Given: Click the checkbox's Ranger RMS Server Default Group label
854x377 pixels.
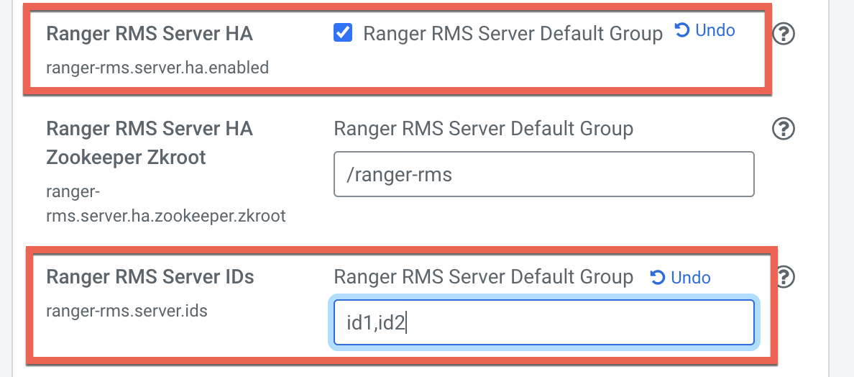Looking at the screenshot, I should pos(513,34).
